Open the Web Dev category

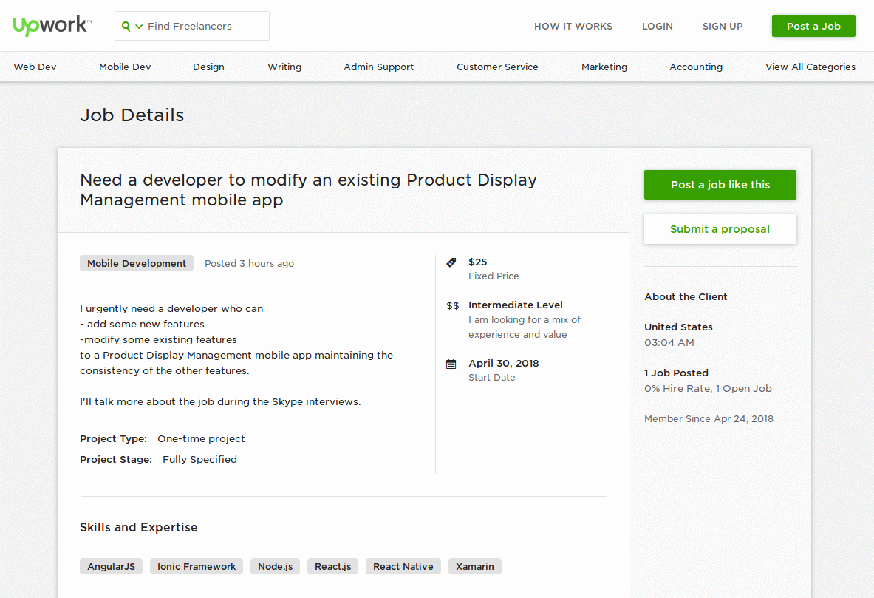pos(35,67)
